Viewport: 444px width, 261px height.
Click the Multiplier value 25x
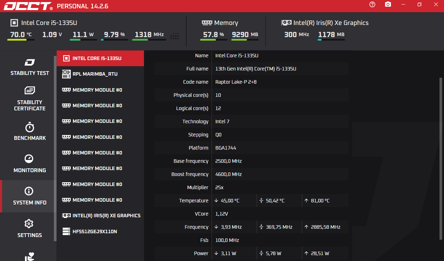[220, 187]
